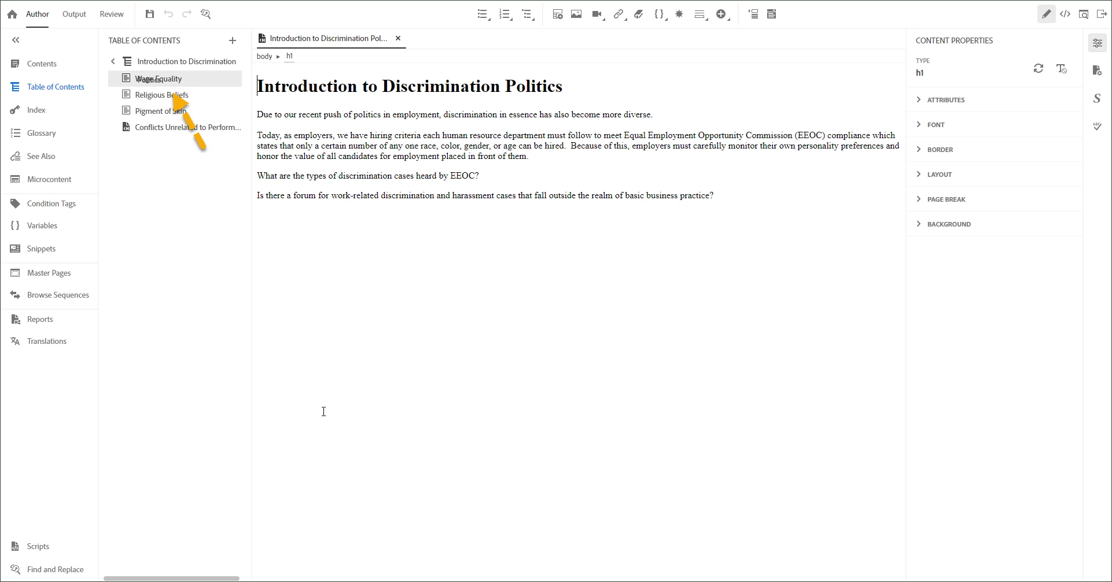The image size is (1112, 582).
Task: Click the TOC panel horizontal scrollbar
Action: tap(171, 578)
